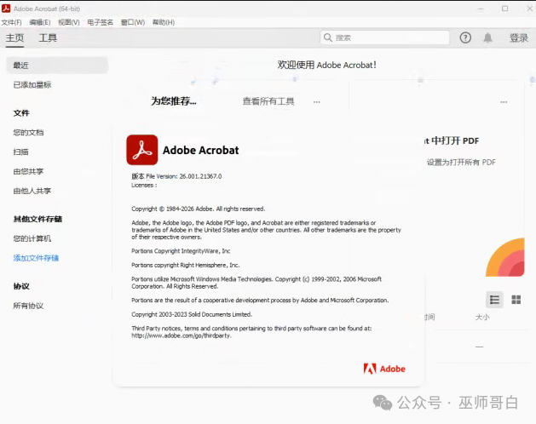Open the ellipsis next to 查看所有工具
The height and width of the screenshot is (424, 536).
click(x=317, y=102)
